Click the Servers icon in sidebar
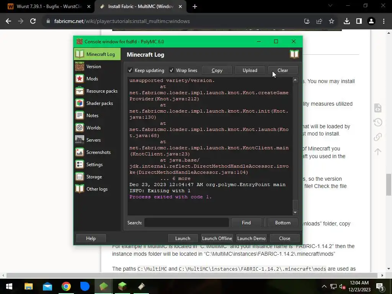The height and width of the screenshot is (294, 392). (80, 140)
